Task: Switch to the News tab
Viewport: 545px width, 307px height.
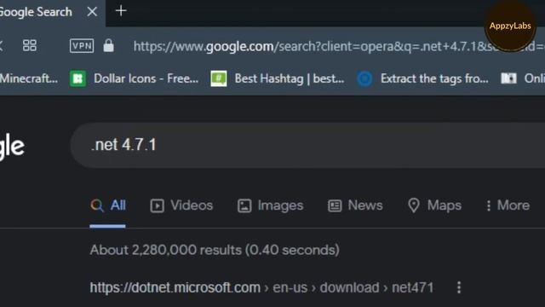Action: tap(355, 206)
